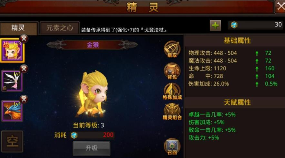Viewport: 285px width, 158px height.
Task: Select the winged fairy Lv1 thumbnail
Action: point(12,81)
